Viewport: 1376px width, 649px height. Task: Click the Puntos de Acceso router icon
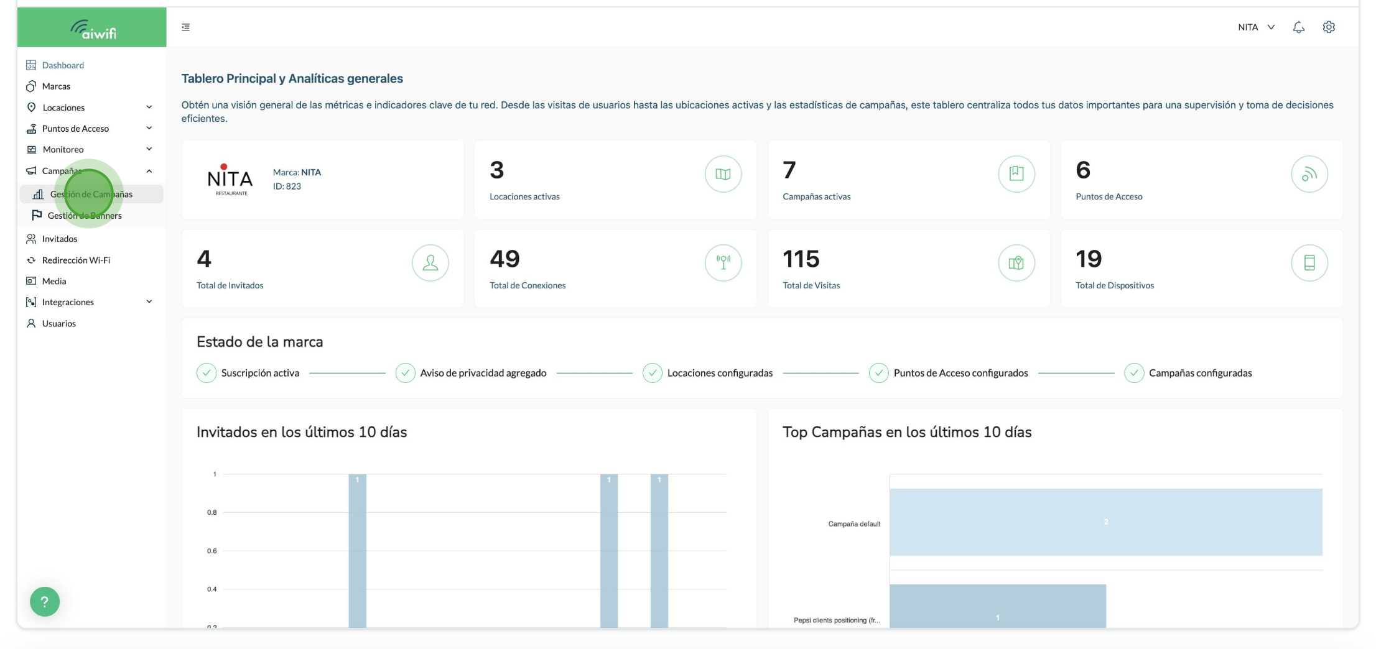[31, 128]
